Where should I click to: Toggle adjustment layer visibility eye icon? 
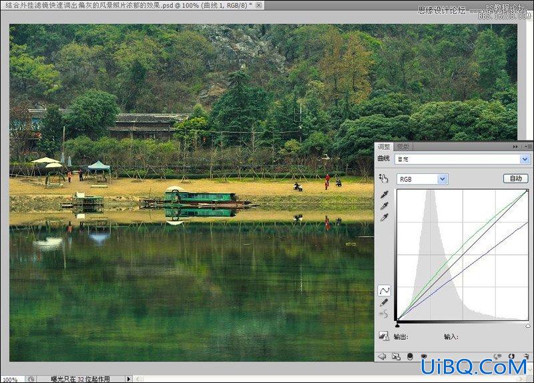(x=424, y=356)
